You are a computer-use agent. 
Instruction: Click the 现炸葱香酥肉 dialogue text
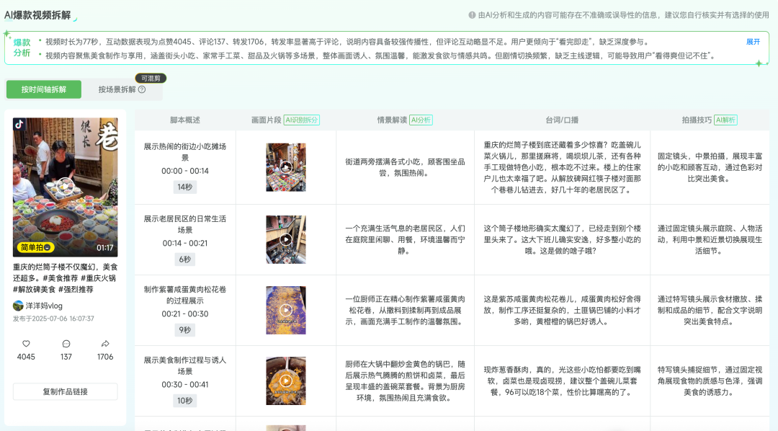point(562,381)
